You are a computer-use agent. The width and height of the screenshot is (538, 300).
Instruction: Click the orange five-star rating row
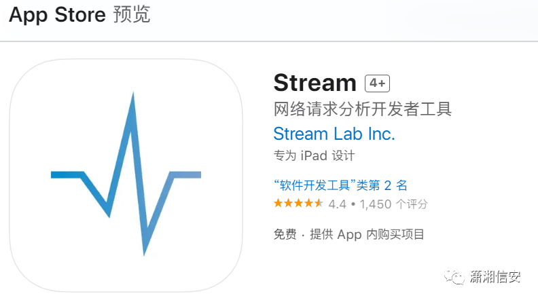(298, 204)
